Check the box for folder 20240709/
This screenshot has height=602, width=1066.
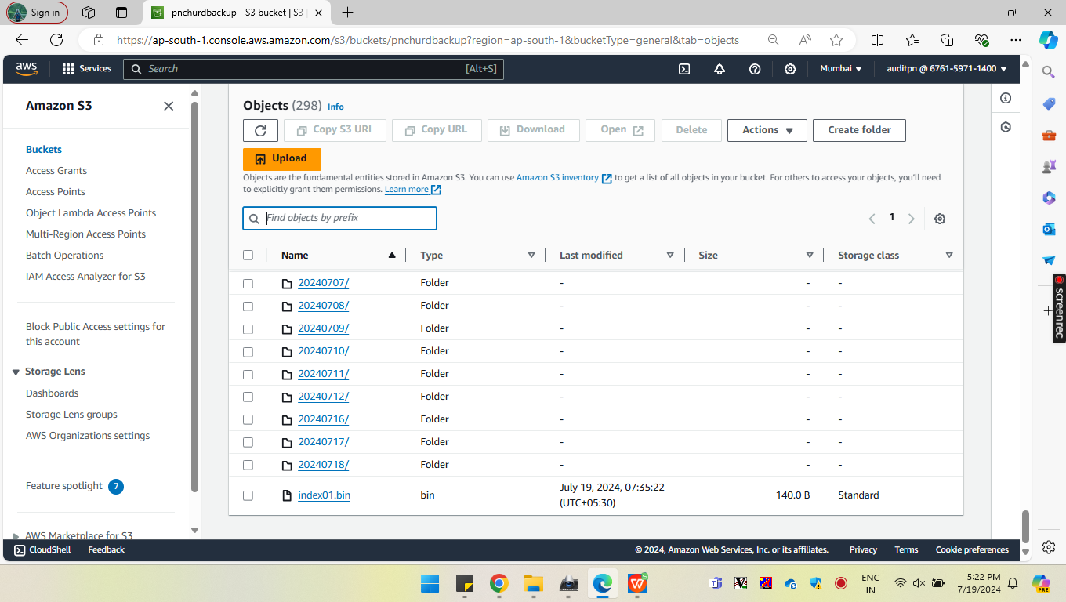[x=248, y=328]
